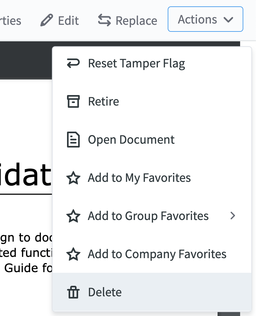This screenshot has width=256, height=316.
Task: Click the Actions chevron down arrow
Action: (228, 19)
